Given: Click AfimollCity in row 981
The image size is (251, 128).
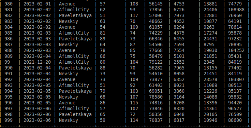Looking at the screenshot, I should pyautogui.click(x=74, y=10).
